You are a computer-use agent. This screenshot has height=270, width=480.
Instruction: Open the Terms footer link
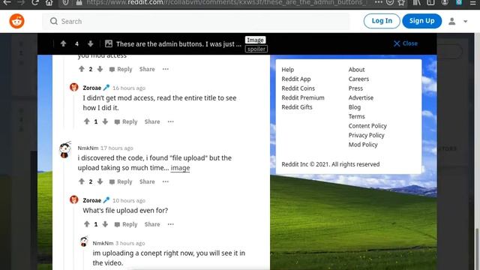(357, 116)
